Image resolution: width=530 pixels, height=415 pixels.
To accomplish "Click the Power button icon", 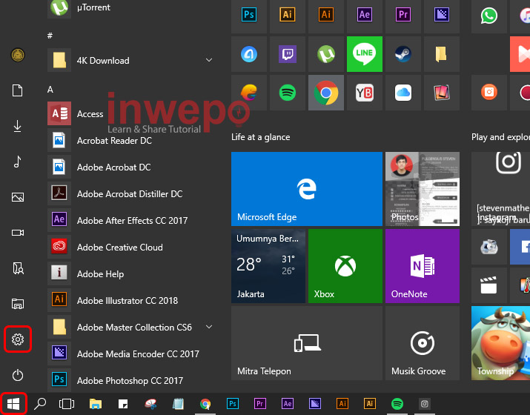I will (18, 375).
